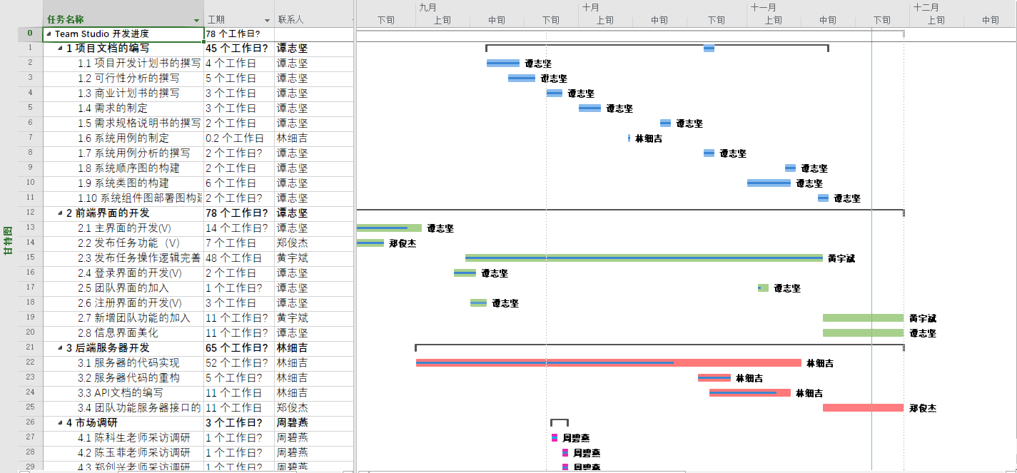Viewport: 1017px width, 473px height.
Task: Open the 工期 column filter dropdown
Action: coord(268,20)
